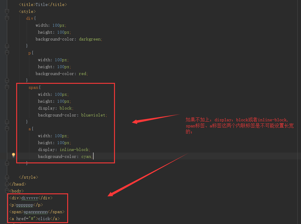This screenshot has width=301, height=224.
Task: Collapse the div CSS rule fold arrow
Action: pos(7,18)
